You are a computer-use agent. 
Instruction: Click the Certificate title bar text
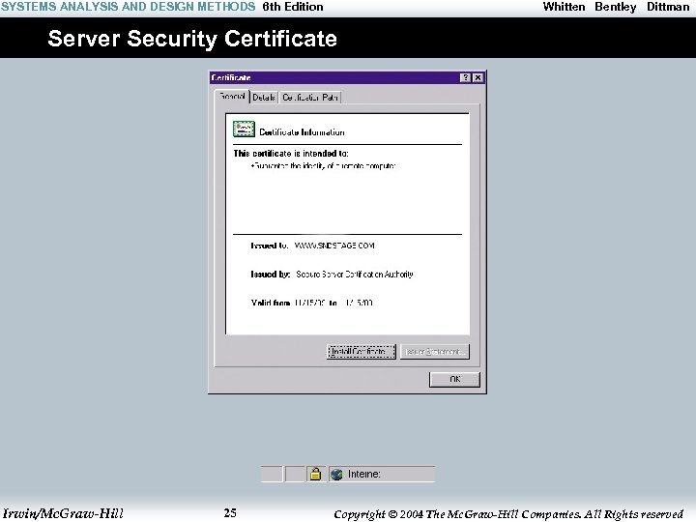click(231, 77)
